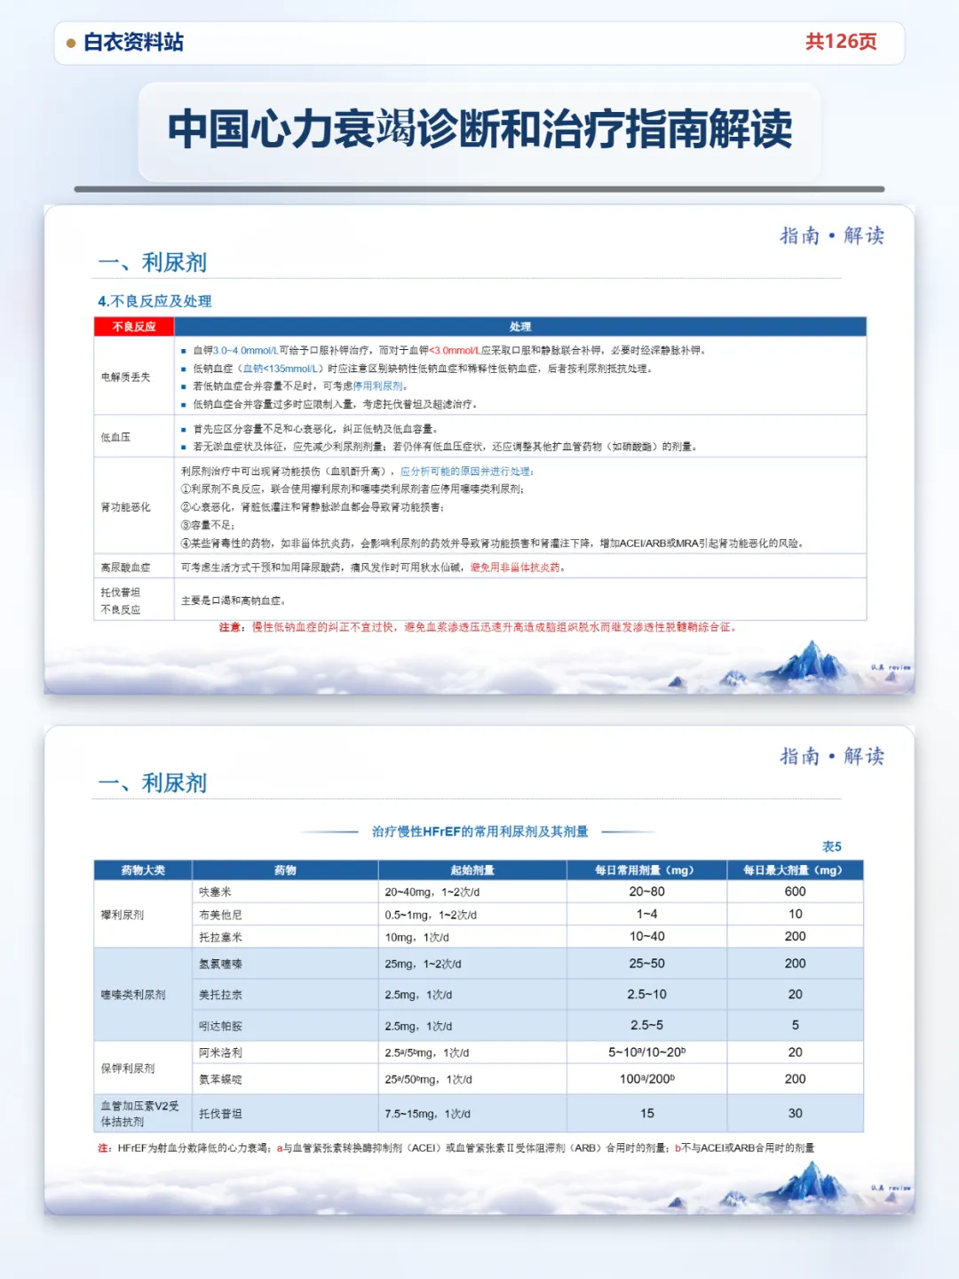
Task: Click the 注 footnote about HFrEF below table
Action: pyautogui.click(x=456, y=1148)
